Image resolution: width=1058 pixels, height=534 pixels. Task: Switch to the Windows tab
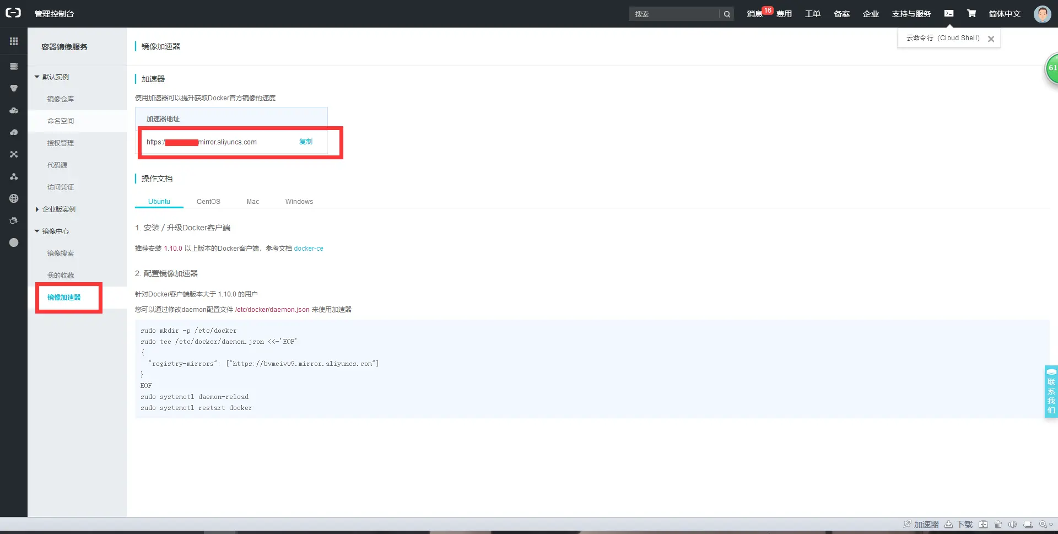[x=299, y=202]
